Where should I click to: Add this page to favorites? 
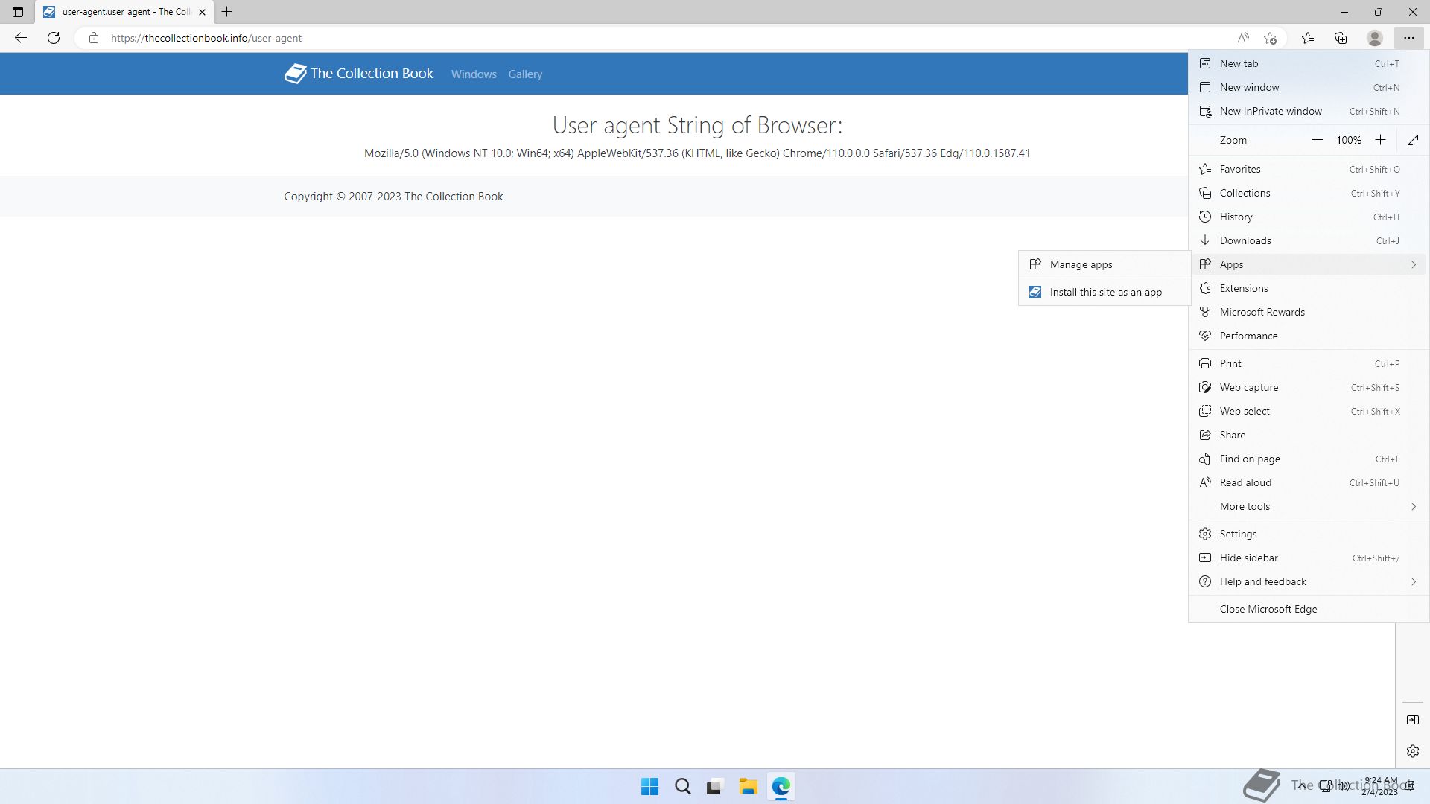1271,38
